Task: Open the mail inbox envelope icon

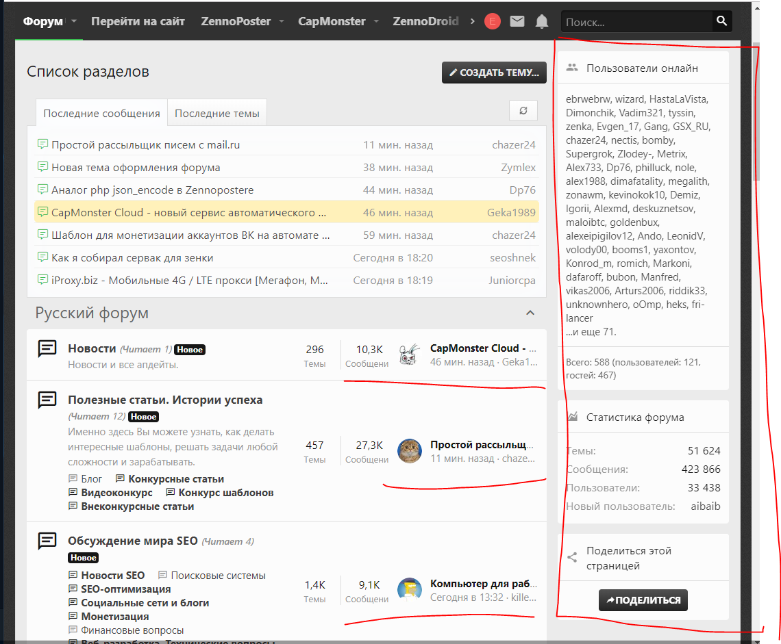Action: click(x=517, y=21)
